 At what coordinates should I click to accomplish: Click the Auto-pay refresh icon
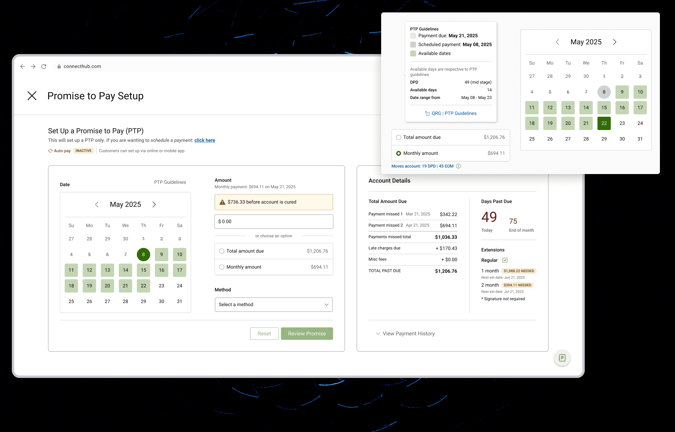50,151
